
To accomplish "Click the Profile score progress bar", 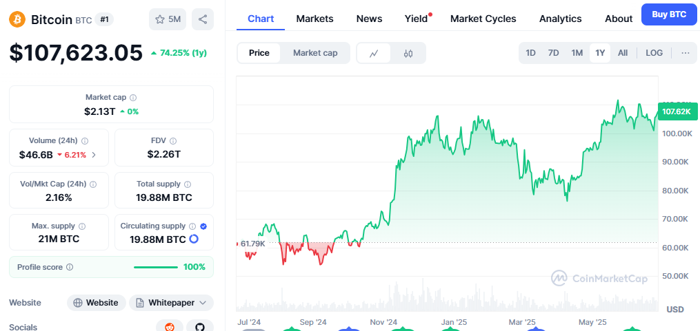I will pos(156,267).
